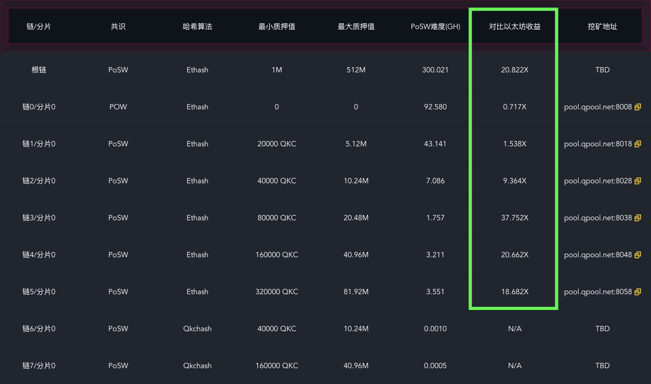Select the 挖矿地址 column header
The height and width of the screenshot is (384, 651).
602,26
